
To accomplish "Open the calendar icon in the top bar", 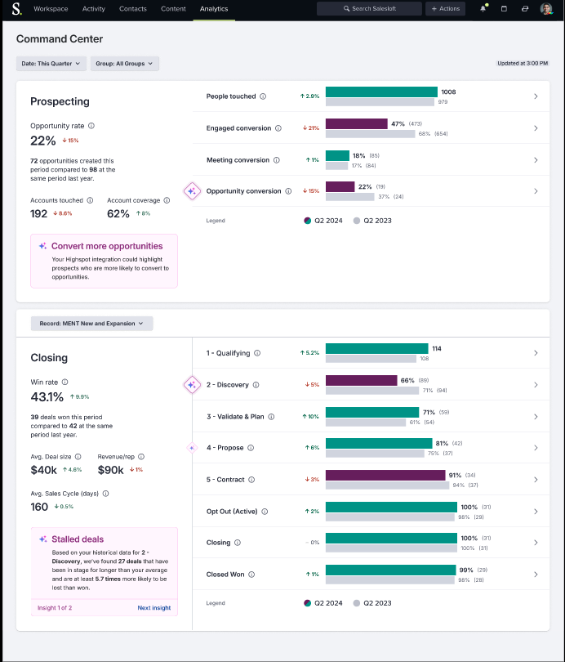I will pyautogui.click(x=504, y=8).
